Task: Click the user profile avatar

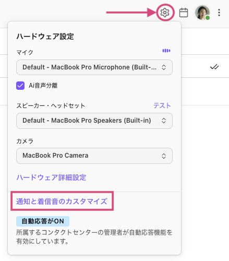Action: coord(202,13)
